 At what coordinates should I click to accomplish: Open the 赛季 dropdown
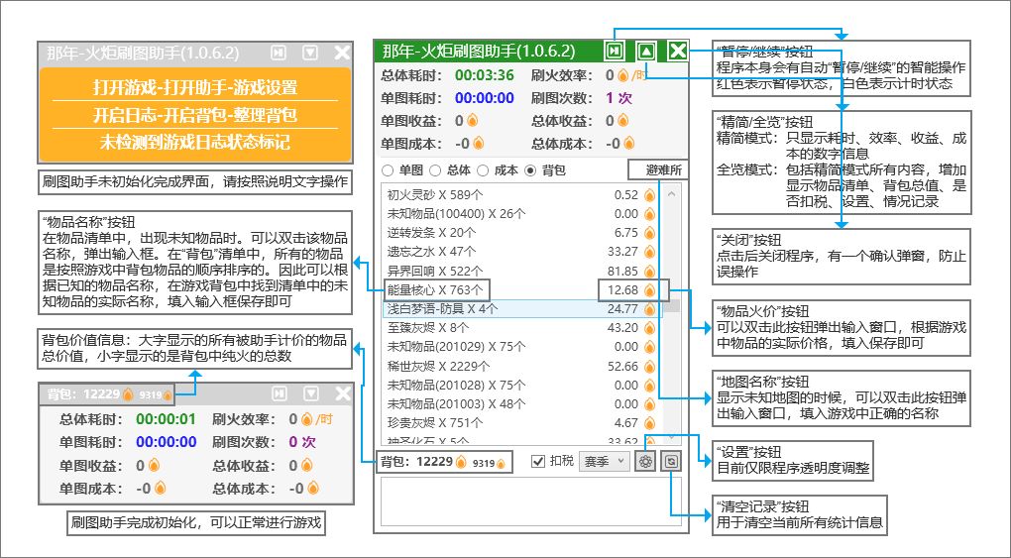(x=605, y=461)
